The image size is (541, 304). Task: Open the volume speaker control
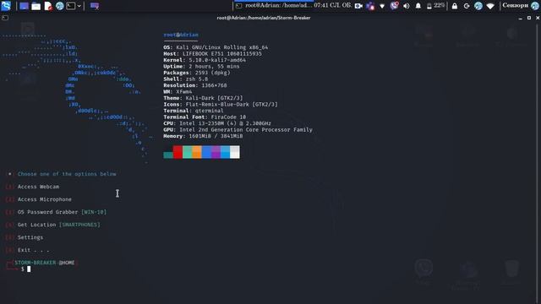pos(407,6)
